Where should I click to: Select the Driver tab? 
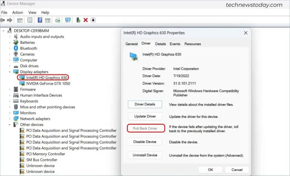click(x=146, y=43)
